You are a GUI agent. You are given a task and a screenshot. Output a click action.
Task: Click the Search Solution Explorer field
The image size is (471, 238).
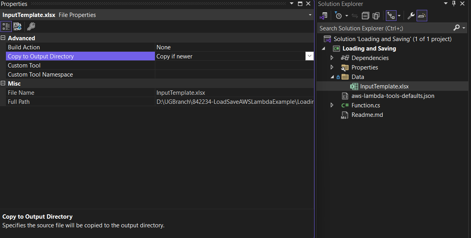pyautogui.click(x=385, y=28)
